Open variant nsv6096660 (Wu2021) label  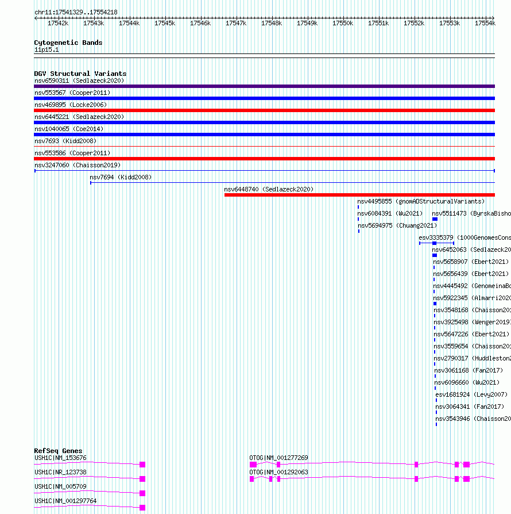pyautogui.click(x=467, y=382)
